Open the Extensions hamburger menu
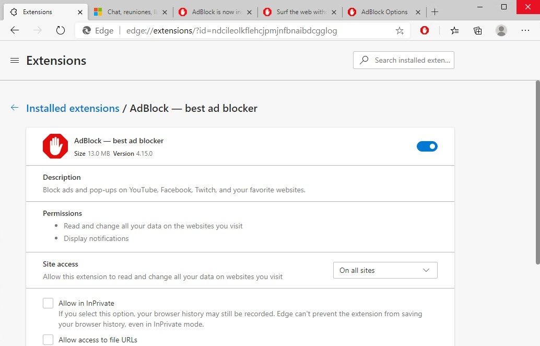Screen dimensions: 540x346 [15, 61]
